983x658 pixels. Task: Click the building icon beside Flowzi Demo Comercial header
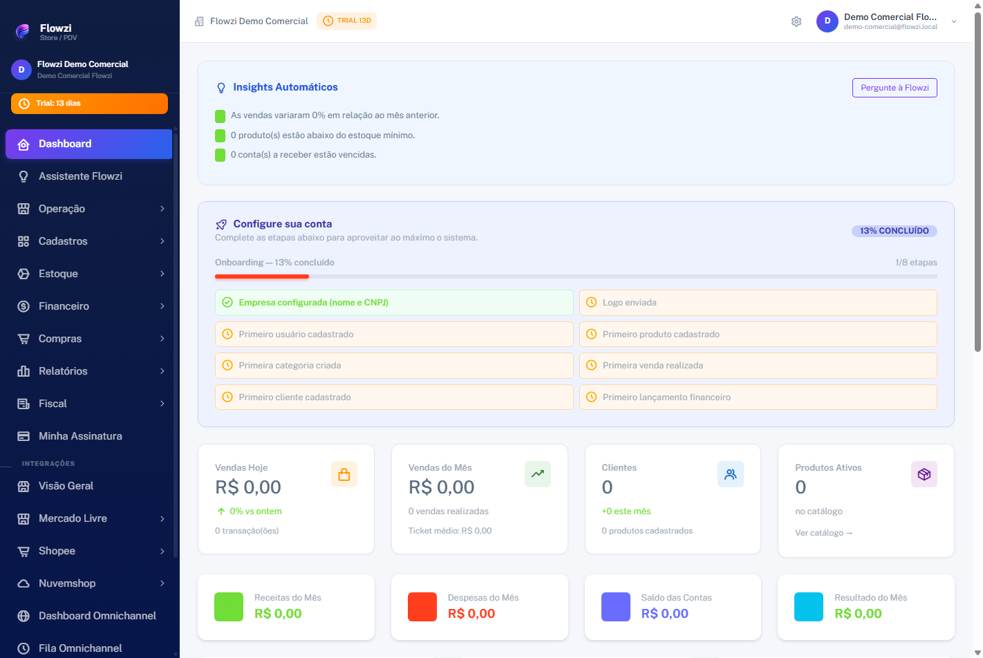[x=200, y=21]
